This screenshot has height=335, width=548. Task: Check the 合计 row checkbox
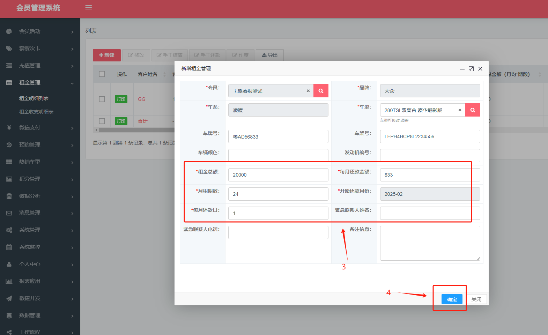pyautogui.click(x=102, y=121)
